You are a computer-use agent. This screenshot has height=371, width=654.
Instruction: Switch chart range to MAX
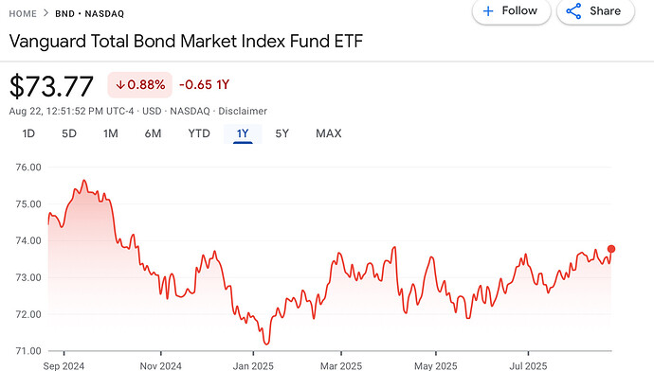click(329, 133)
